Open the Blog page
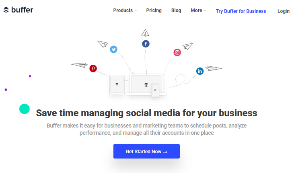 pos(176,10)
